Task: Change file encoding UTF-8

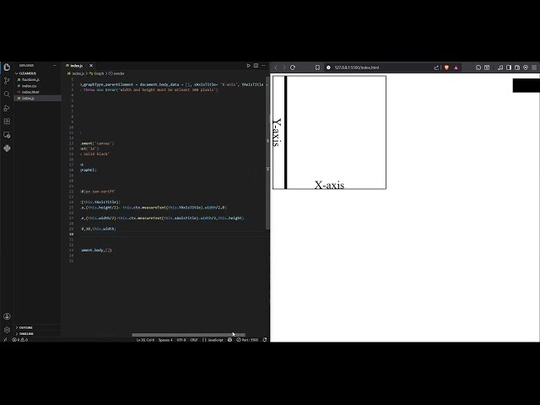Action: coord(181,340)
